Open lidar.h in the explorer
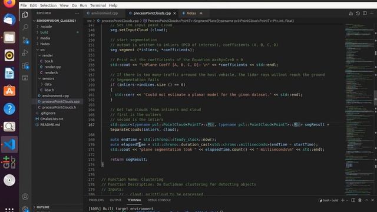This screenshot has width=377, height=212. [49, 90]
